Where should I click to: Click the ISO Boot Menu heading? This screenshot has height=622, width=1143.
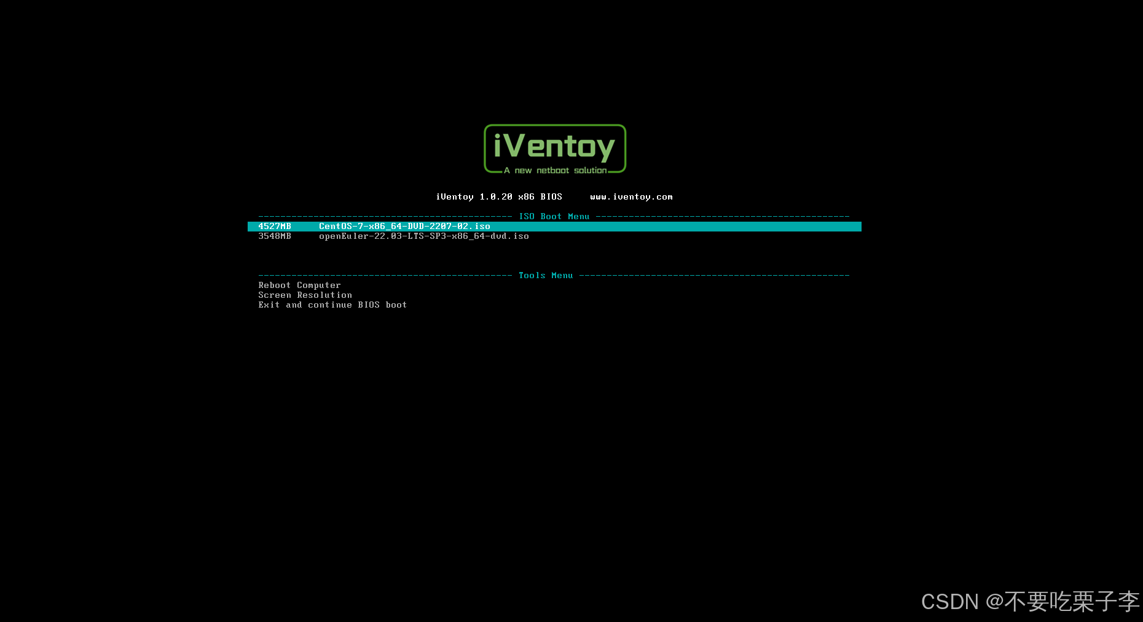tap(554, 217)
